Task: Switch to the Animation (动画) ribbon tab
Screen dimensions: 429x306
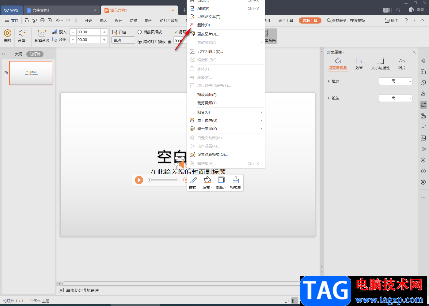Action: [149, 21]
